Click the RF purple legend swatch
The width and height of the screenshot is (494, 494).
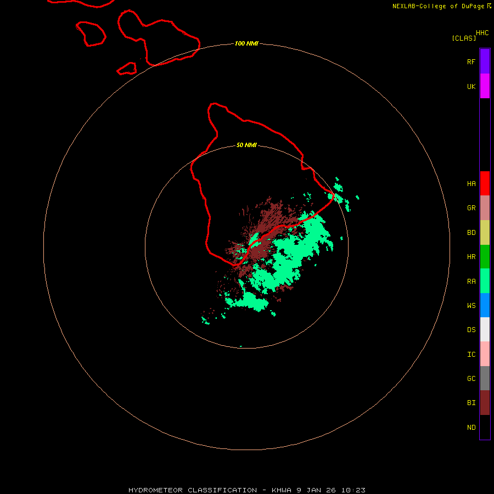pos(485,61)
